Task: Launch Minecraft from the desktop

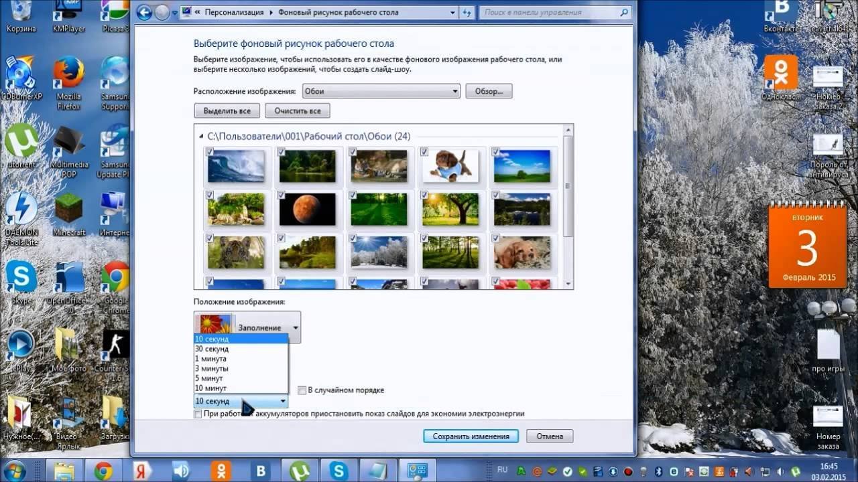Action: click(x=68, y=214)
